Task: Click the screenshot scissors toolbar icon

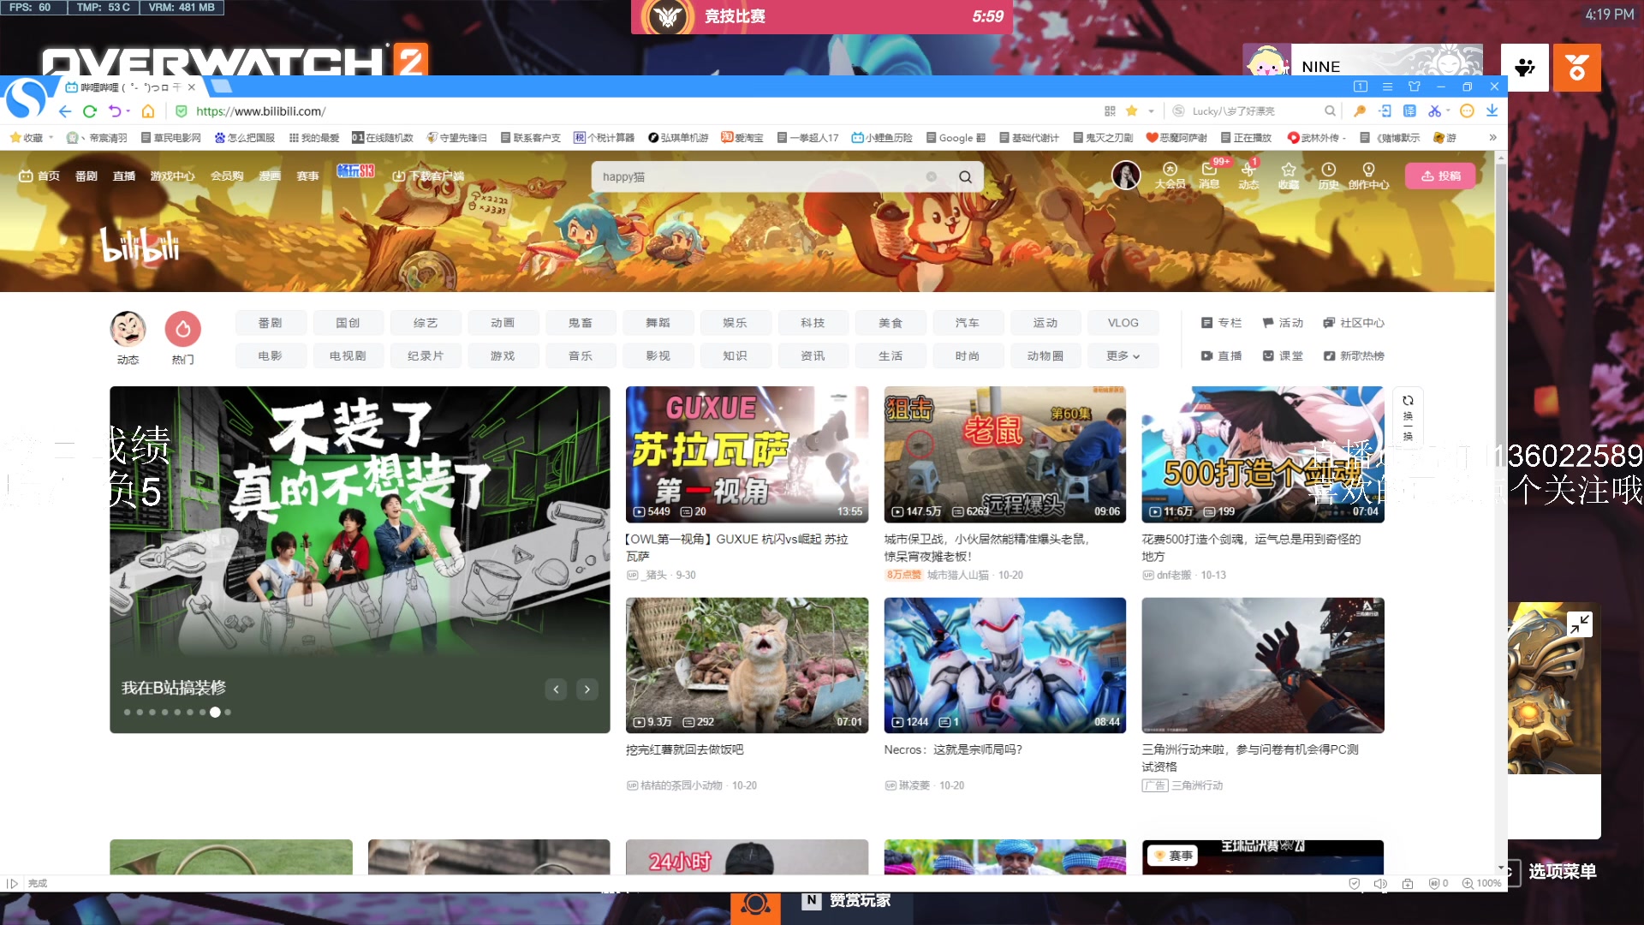Action: point(1434,111)
